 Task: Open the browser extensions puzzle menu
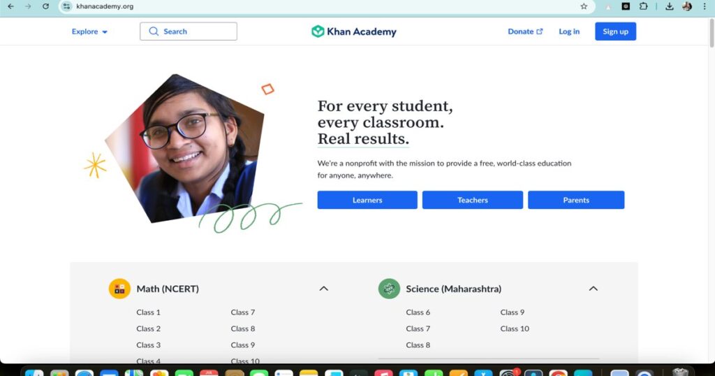(x=643, y=6)
